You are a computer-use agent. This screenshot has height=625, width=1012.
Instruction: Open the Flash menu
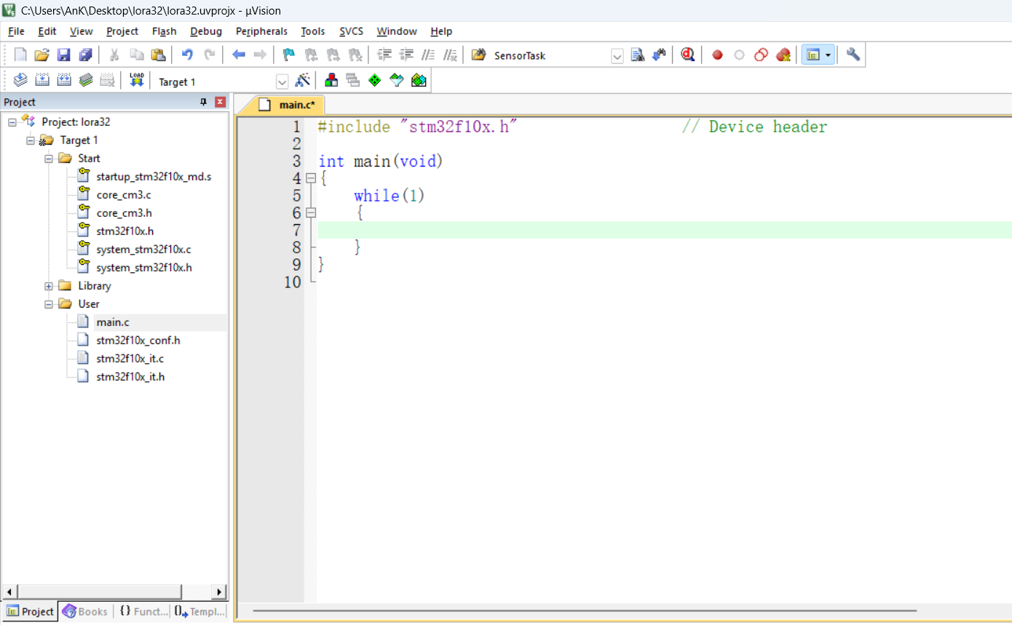(x=165, y=31)
